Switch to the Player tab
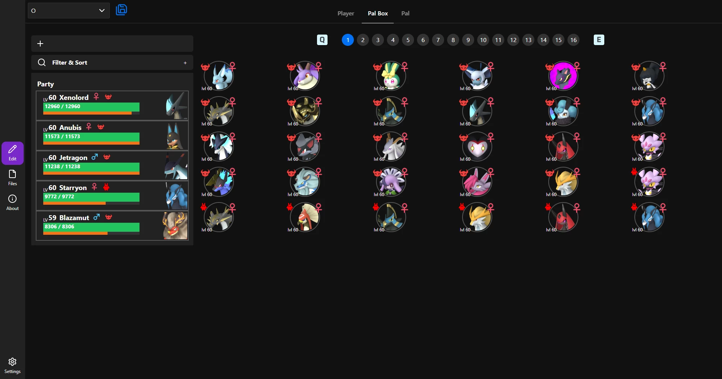 346,13
